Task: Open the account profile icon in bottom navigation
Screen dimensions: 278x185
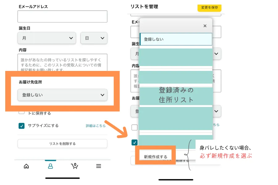Action: point(51,166)
